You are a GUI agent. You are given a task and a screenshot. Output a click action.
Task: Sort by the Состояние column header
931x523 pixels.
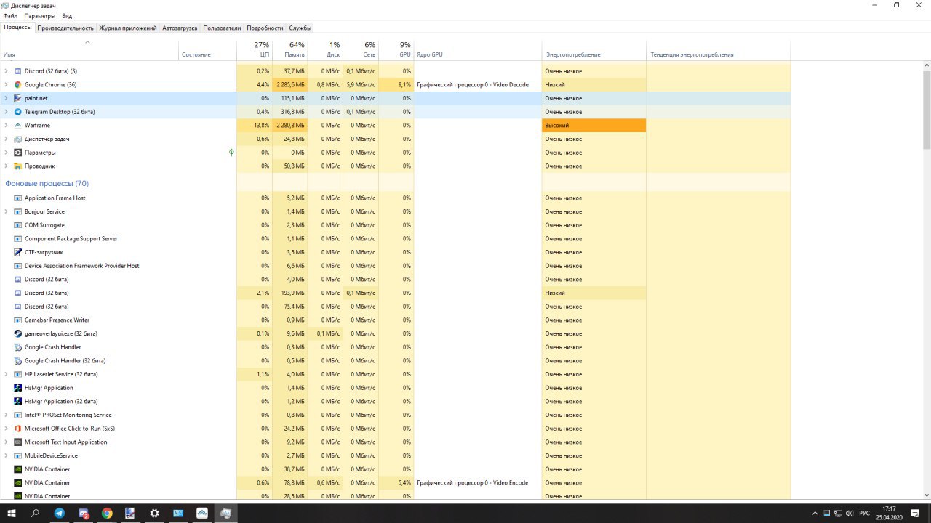207,49
